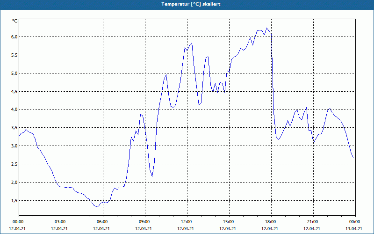Click the '09:00' time label
374x234 pixels.
pos(144,222)
